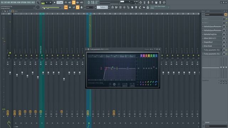Screen dimensions: 228x128
Task: Click the arrow left of Pattern 1
Action: (x=95, y=7)
